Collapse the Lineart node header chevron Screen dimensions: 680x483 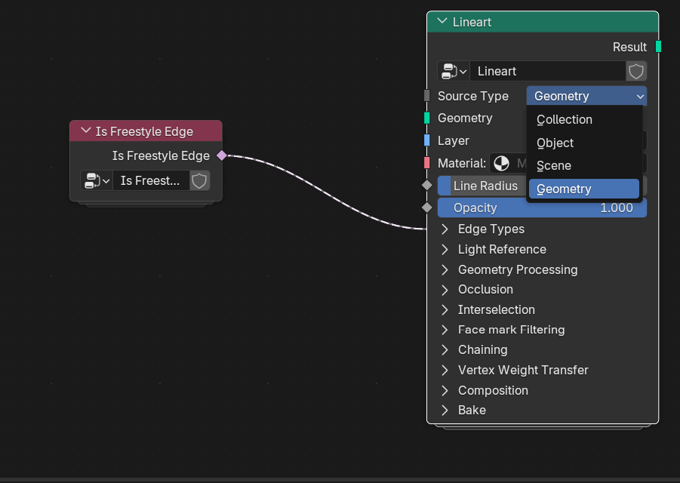coord(442,21)
